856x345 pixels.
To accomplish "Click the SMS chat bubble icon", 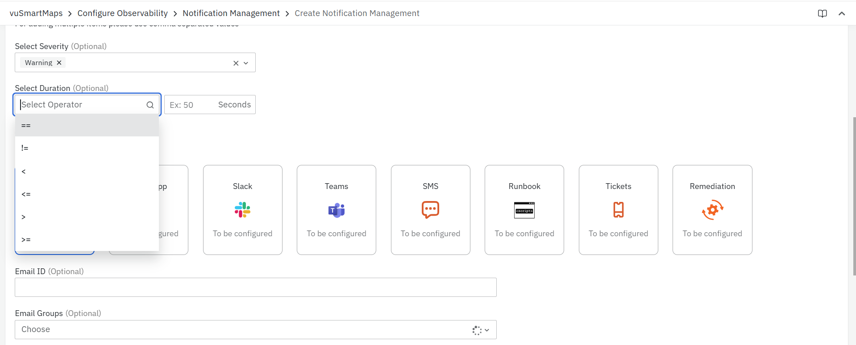I will [x=430, y=209].
